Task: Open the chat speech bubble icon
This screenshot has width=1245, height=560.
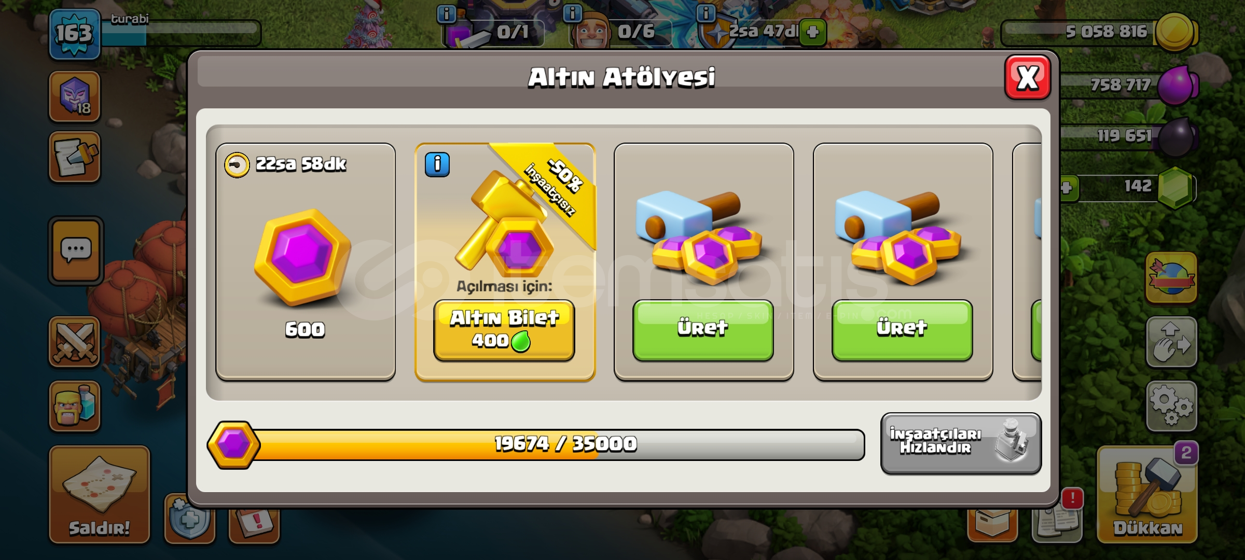Action: [76, 251]
